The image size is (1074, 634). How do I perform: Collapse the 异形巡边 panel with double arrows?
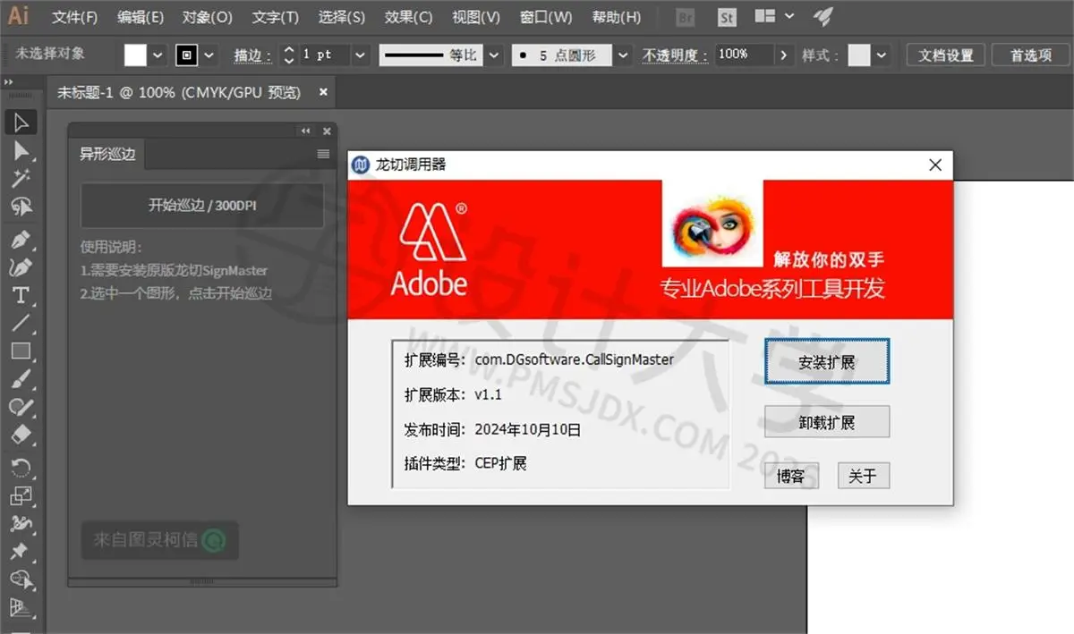(305, 131)
